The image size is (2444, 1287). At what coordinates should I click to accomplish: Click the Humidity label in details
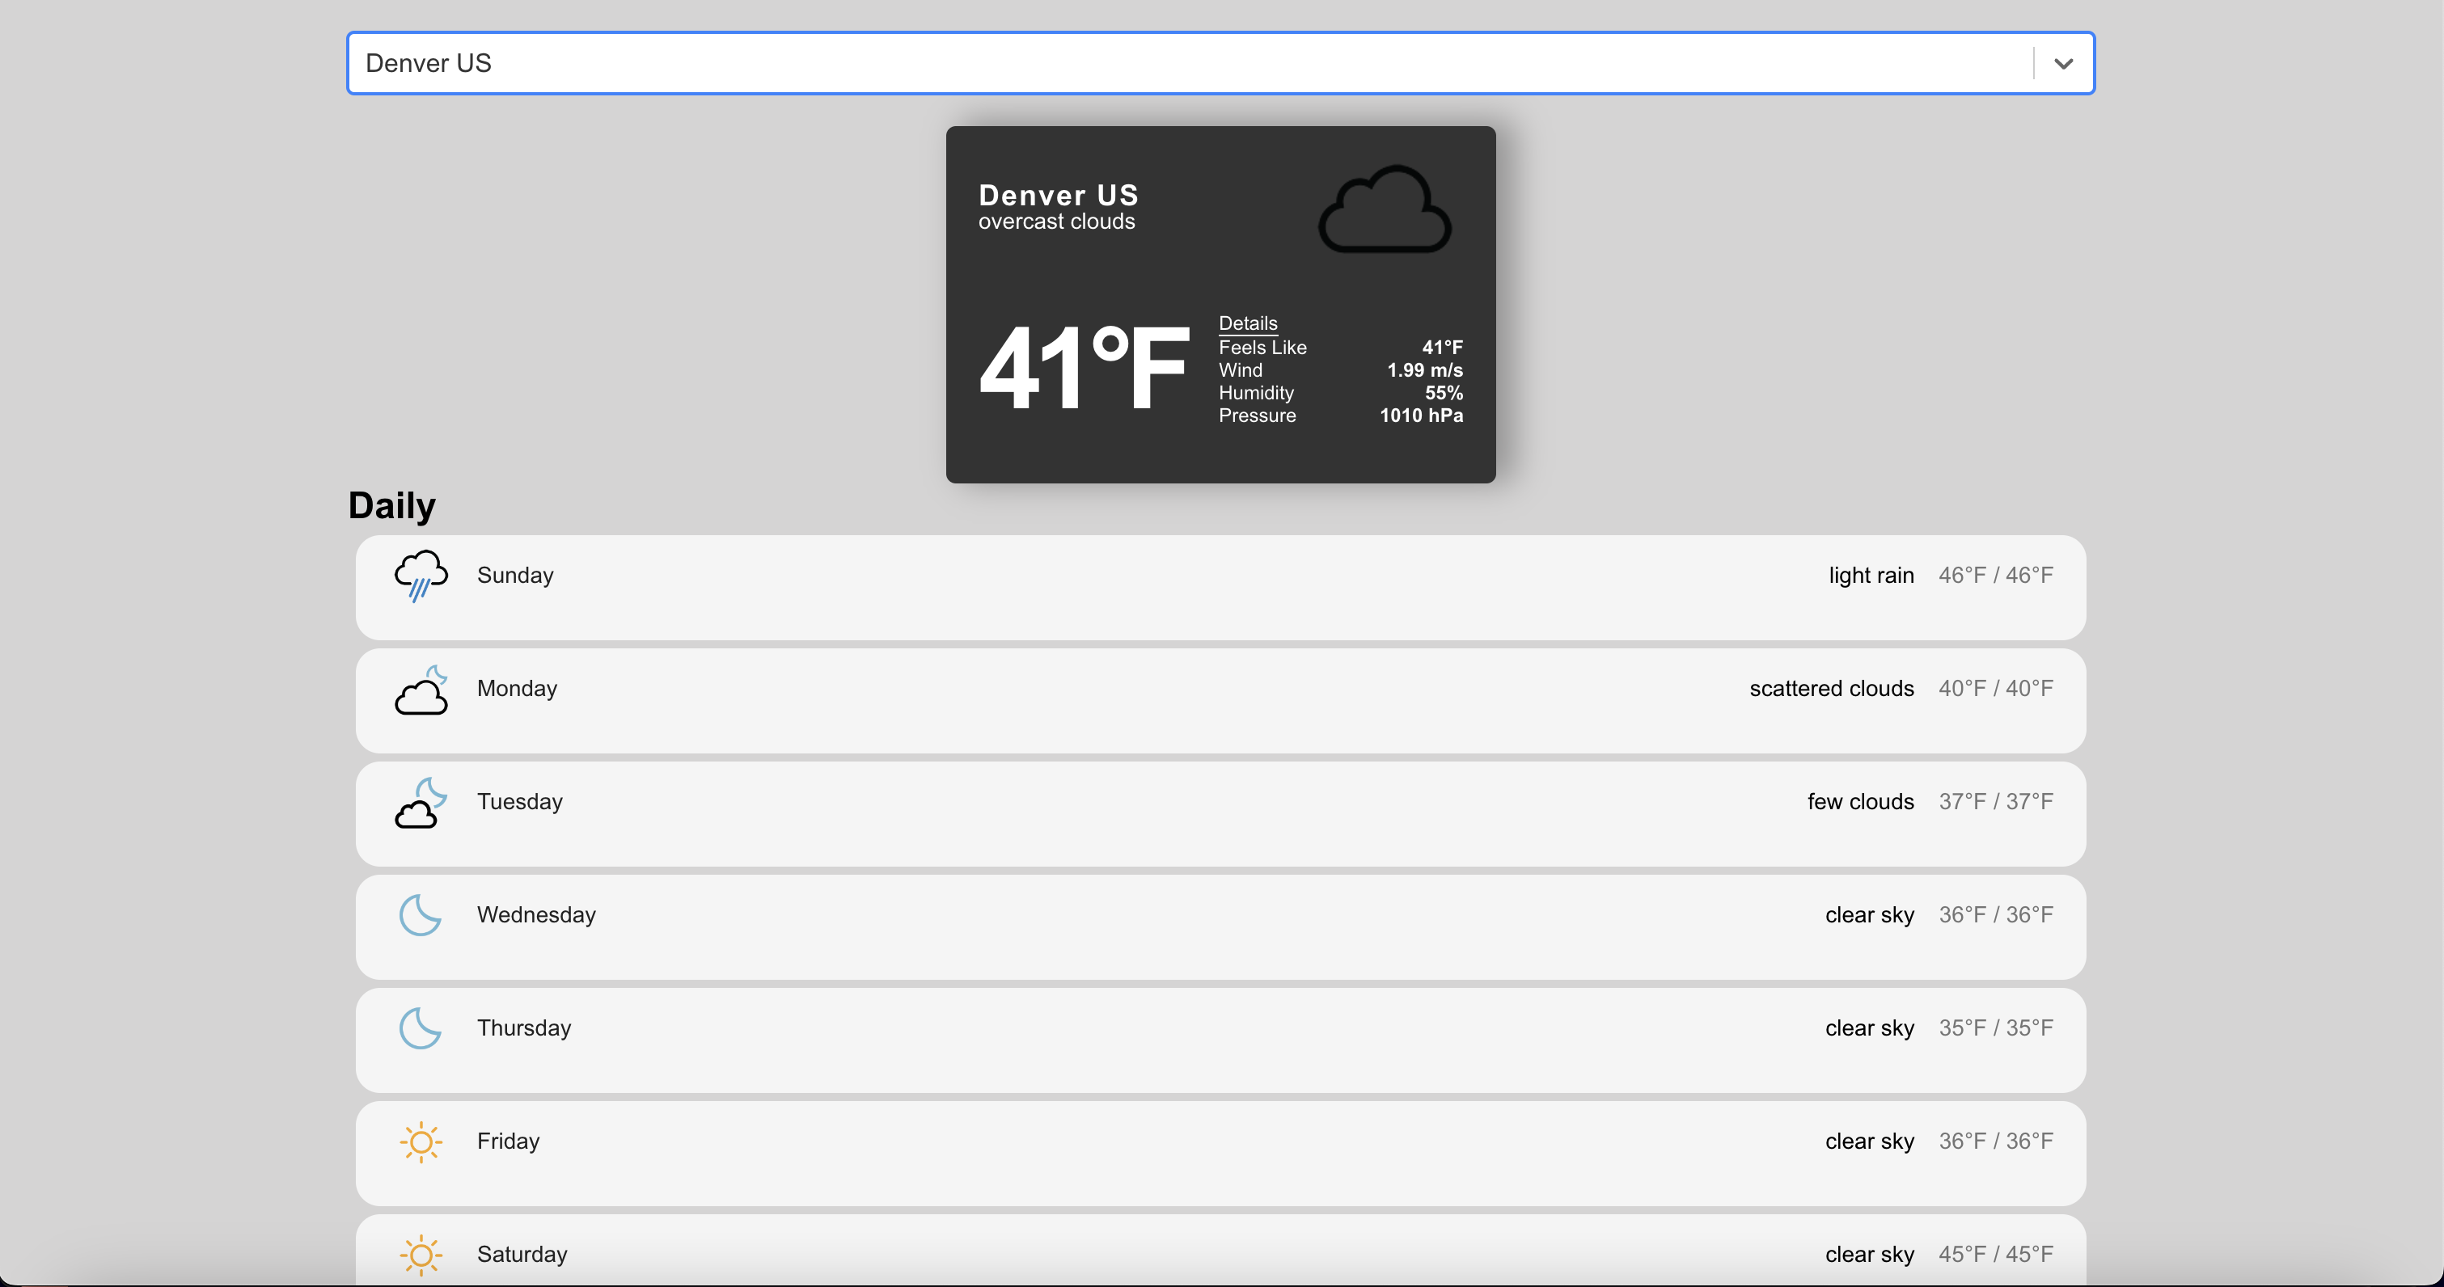1255,393
